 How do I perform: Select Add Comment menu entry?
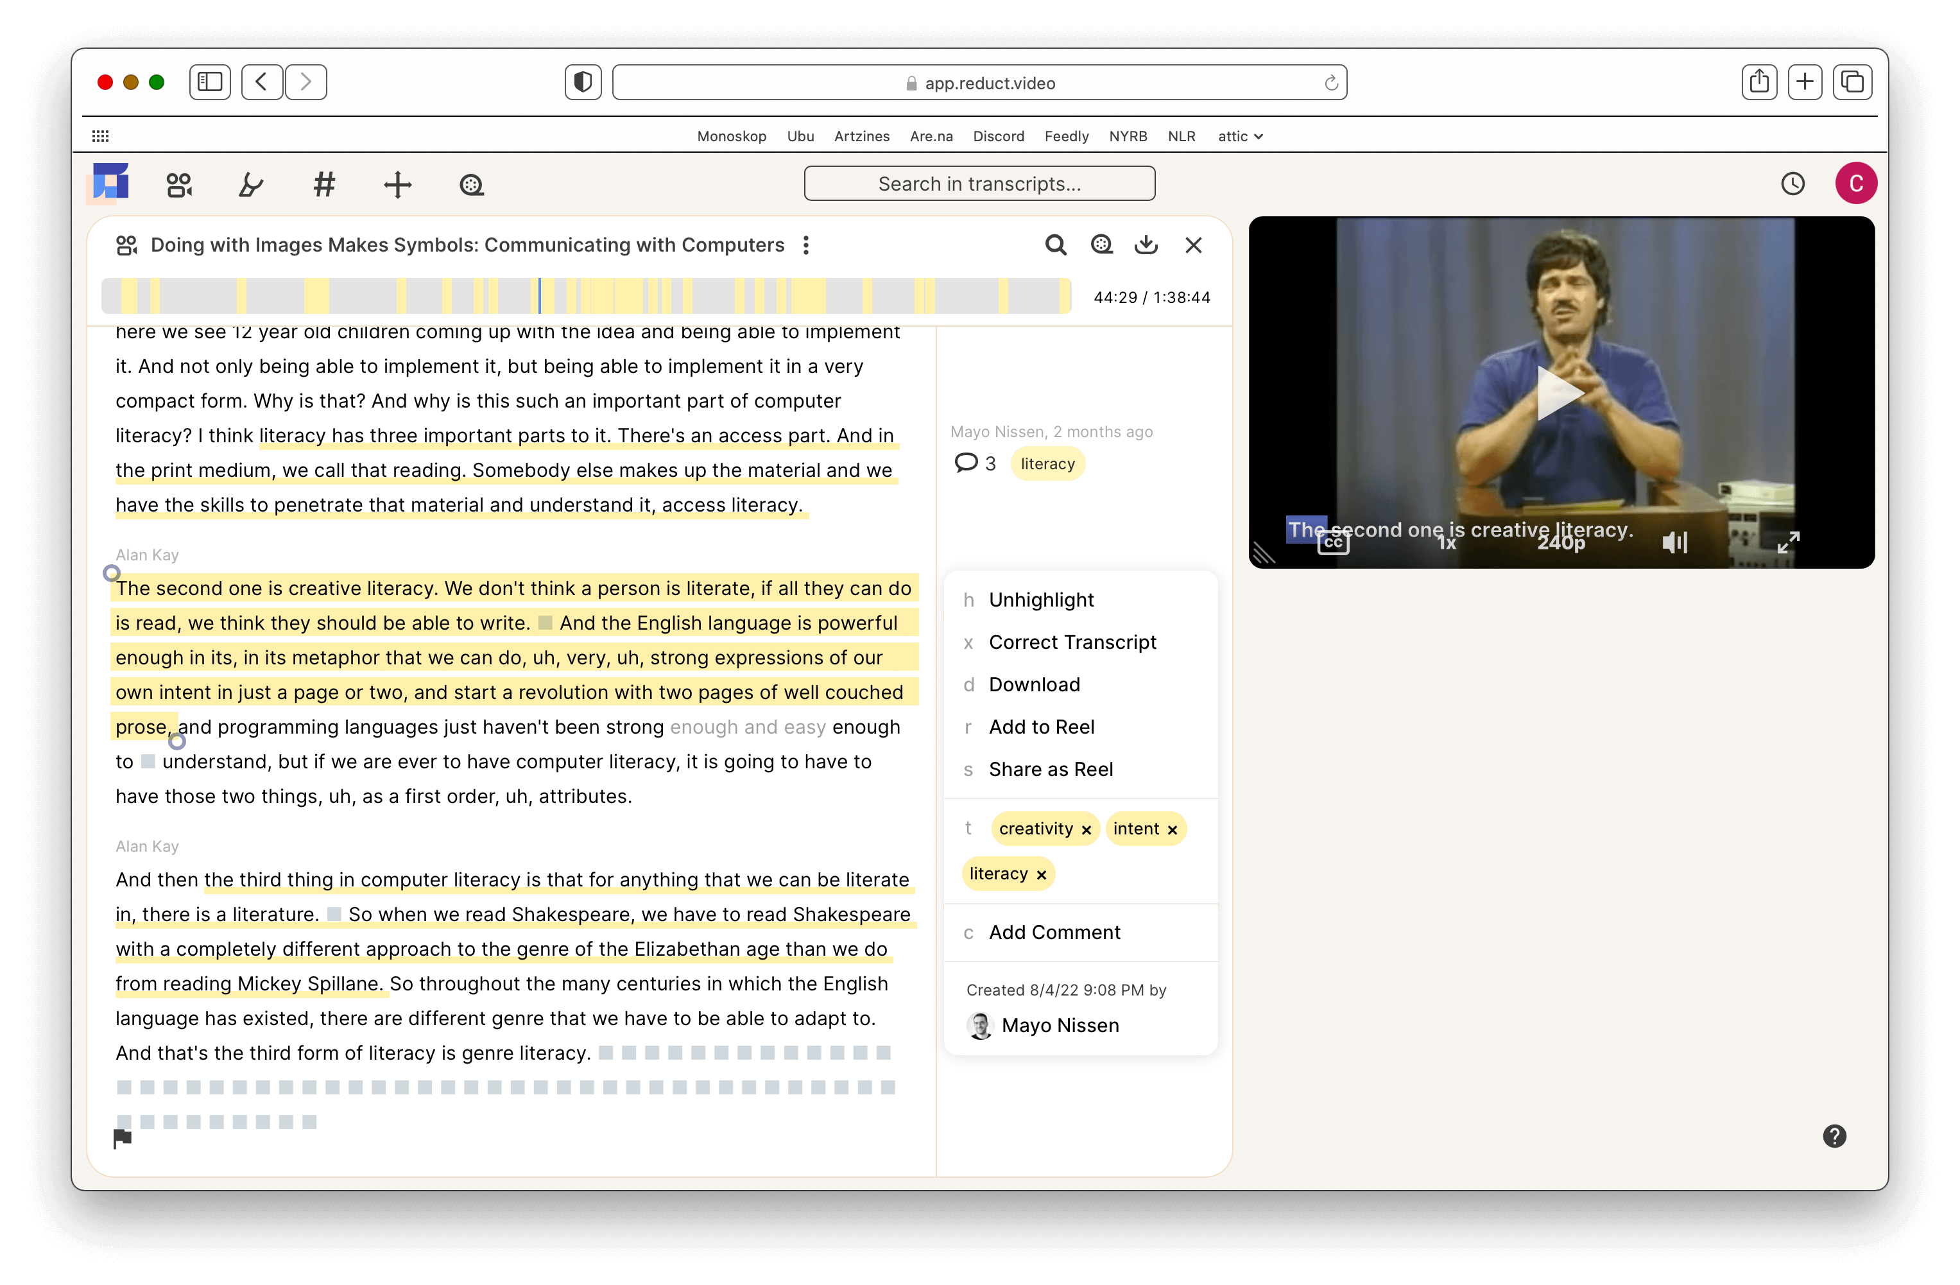point(1081,931)
